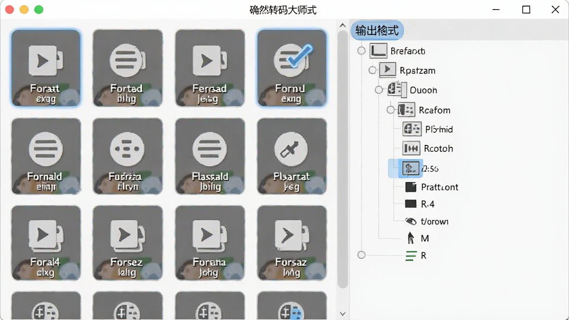
Task: Open the 输出格式 tab
Action: click(x=377, y=30)
